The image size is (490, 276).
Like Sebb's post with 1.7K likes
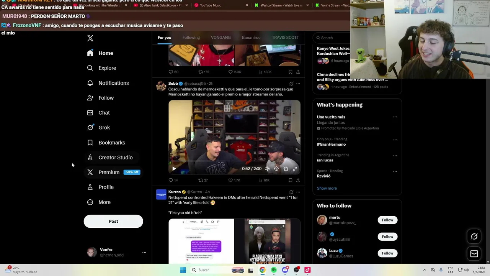230,180
